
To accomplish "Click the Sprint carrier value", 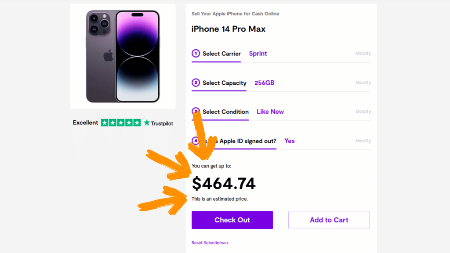I will [258, 54].
